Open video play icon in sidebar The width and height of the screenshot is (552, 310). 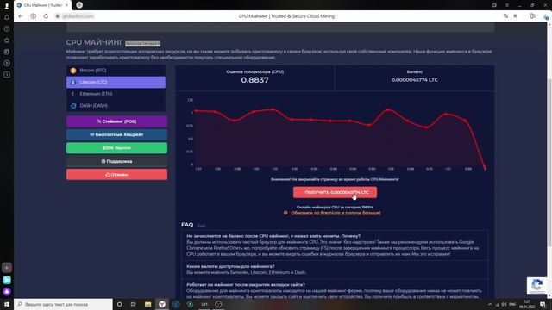[7, 63]
